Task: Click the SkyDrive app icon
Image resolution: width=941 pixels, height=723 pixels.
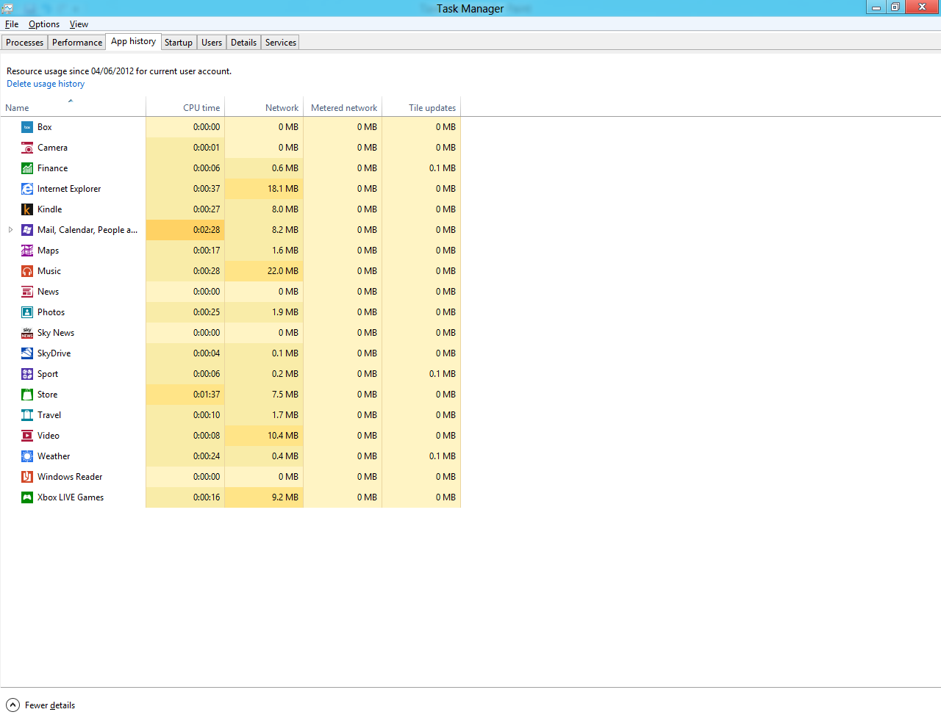Action: click(x=27, y=353)
